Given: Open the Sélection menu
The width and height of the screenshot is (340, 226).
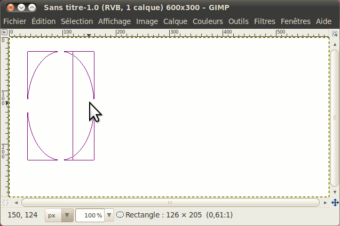Looking at the screenshot, I should (x=76, y=21).
